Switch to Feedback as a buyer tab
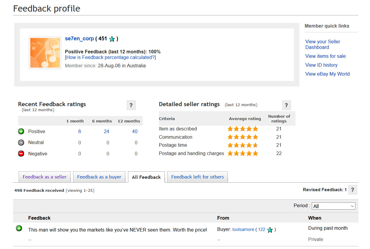370x249 pixels. (x=99, y=177)
